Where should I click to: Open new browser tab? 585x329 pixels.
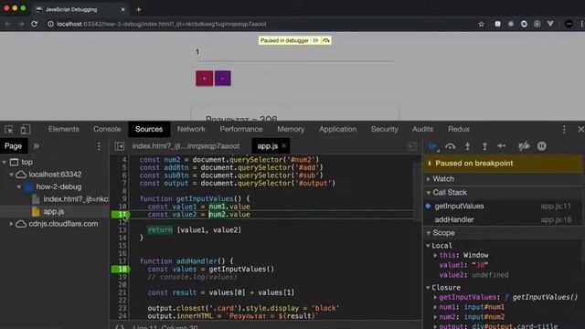138,9
